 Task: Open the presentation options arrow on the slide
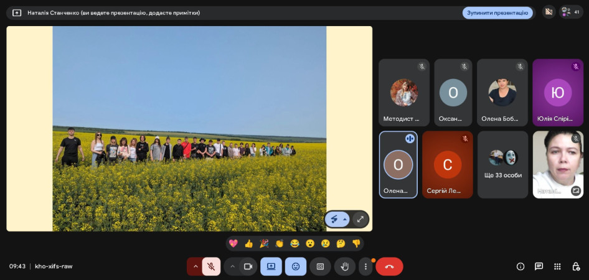(x=344, y=219)
